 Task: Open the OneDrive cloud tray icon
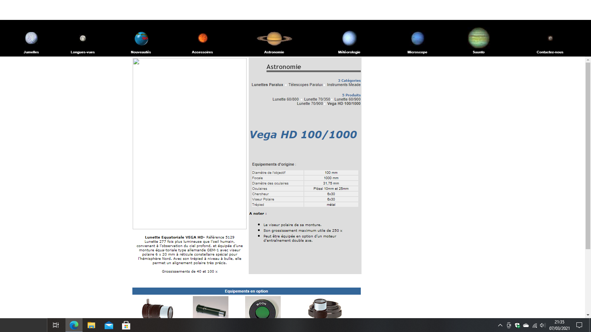(526, 325)
